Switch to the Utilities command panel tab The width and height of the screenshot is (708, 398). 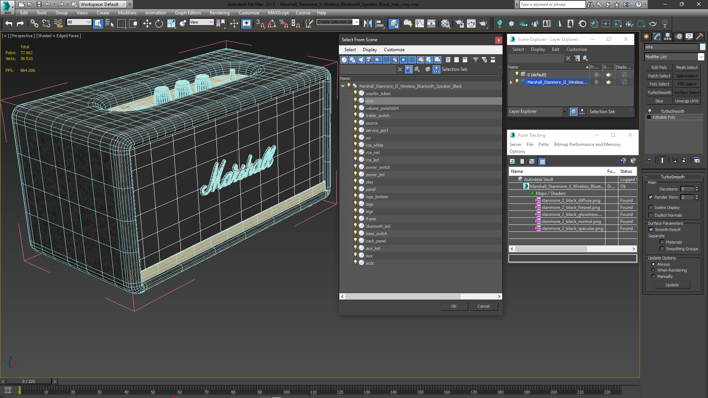(x=700, y=36)
